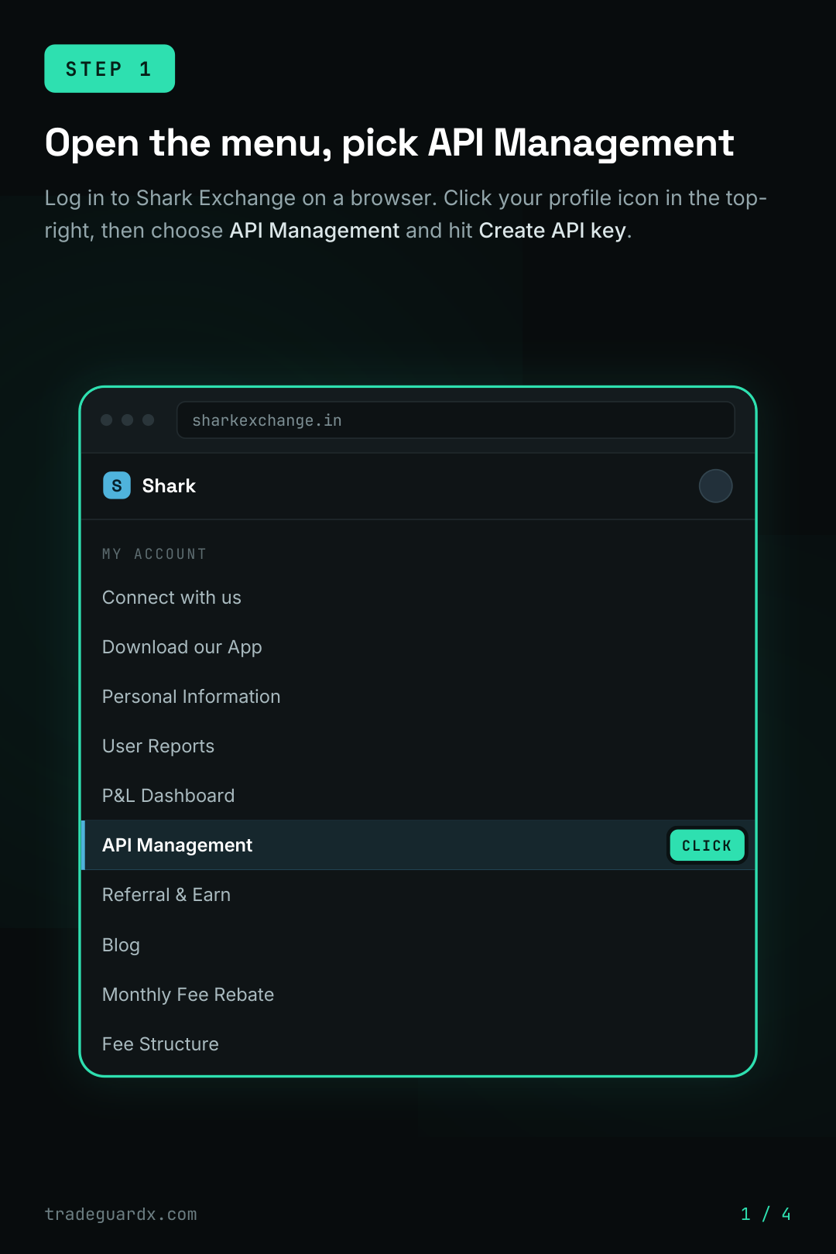Image resolution: width=836 pixels, height=1254 pixels.
Task: Select Download our App
Action: click(x=418, y=647)
